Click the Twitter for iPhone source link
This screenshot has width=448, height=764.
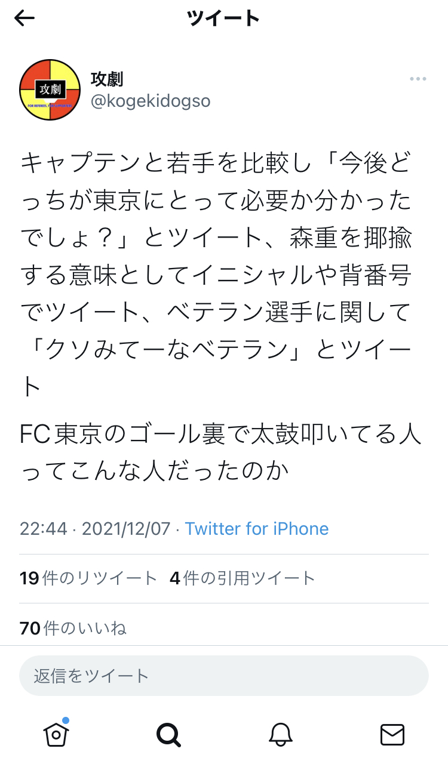[x=257, y=529]
